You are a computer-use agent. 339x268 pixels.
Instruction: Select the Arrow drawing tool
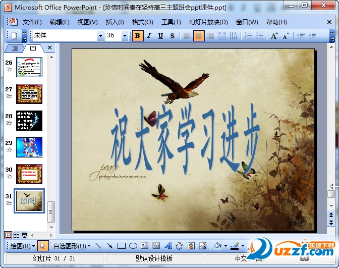(x=110, y=246)
